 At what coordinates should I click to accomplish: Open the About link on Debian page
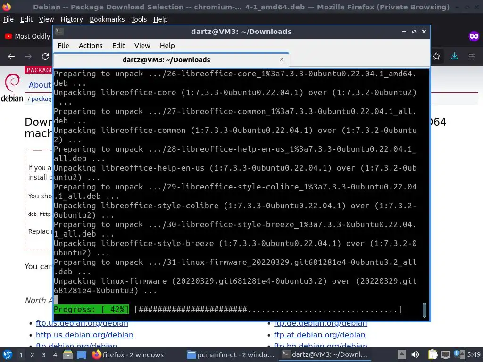[40, 85]
